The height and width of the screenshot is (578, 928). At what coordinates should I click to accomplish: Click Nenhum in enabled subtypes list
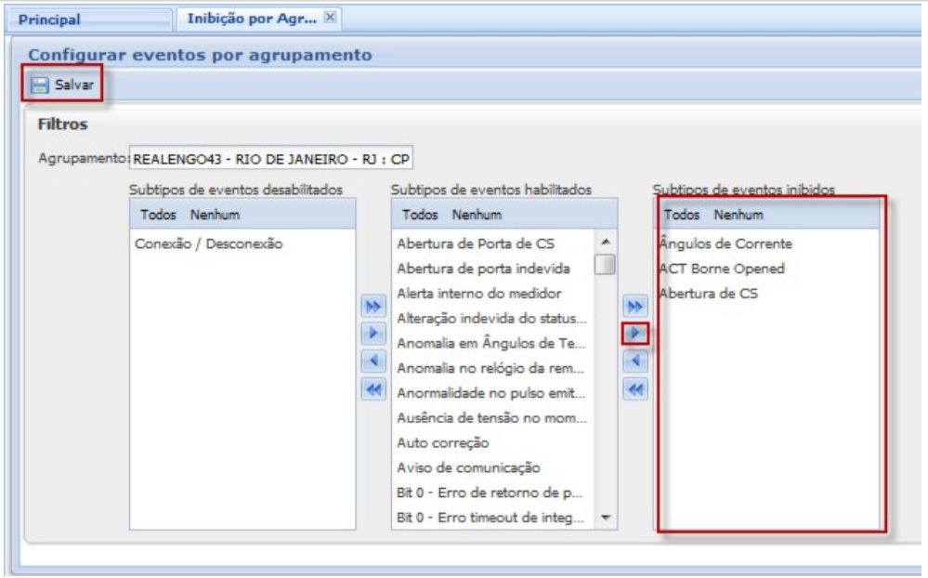pyautogui.click(x=477, y=216)
